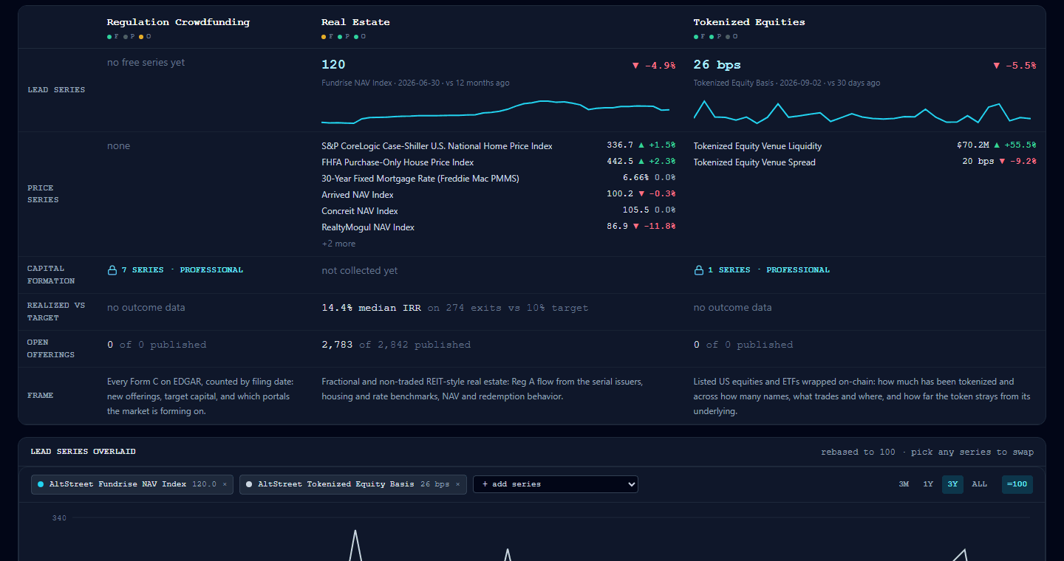Click the 'not collected yet' text

tap(360, 271)
